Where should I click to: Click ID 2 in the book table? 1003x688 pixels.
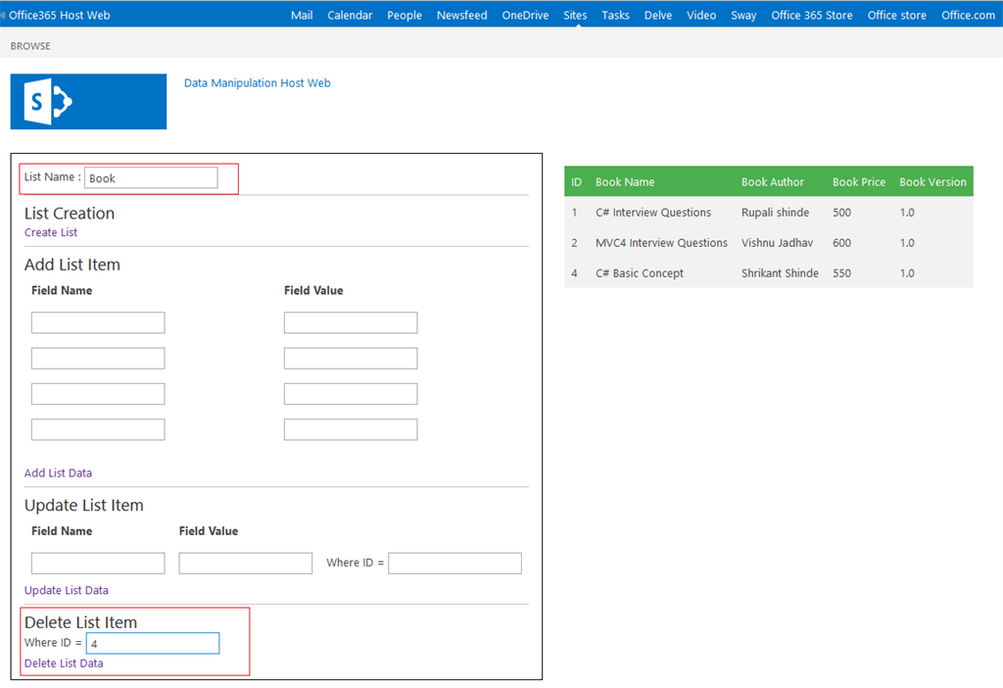pos(574,242)
